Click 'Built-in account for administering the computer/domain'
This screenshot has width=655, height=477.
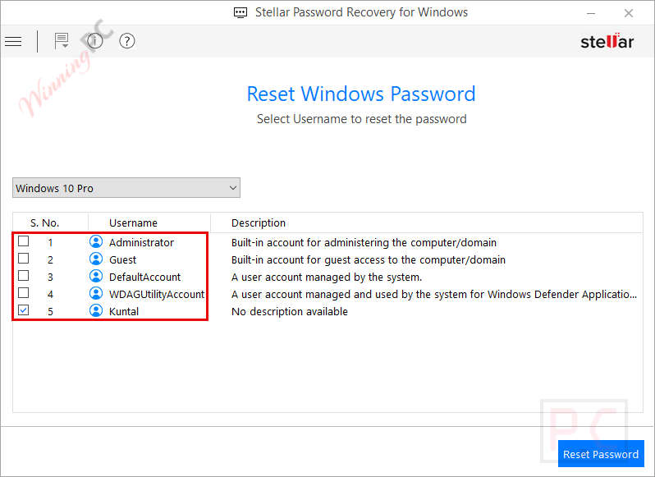point(364,243)
